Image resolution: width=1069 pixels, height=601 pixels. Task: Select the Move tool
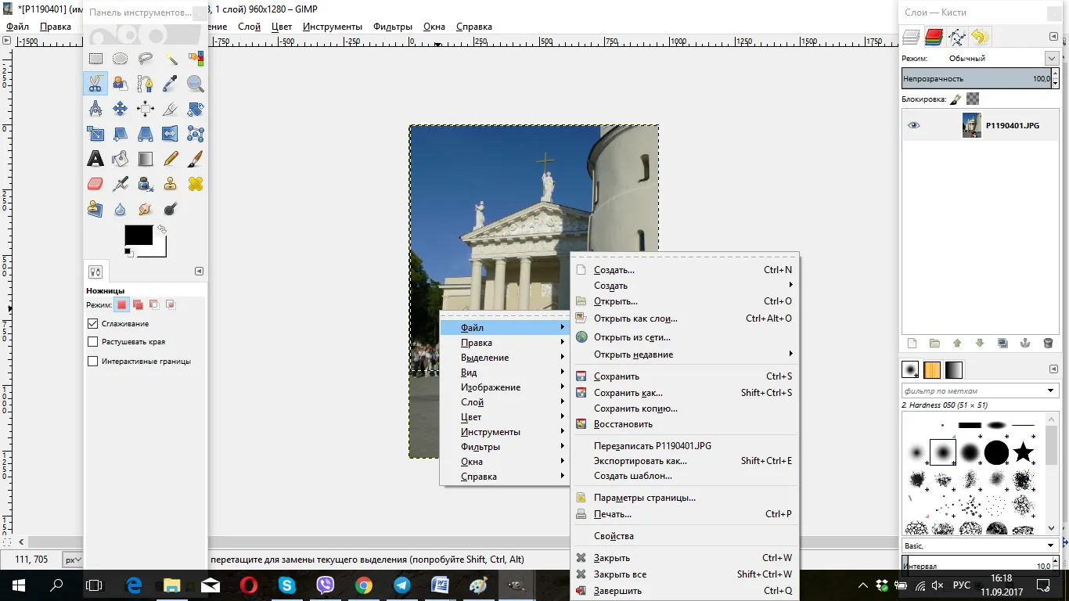tap(121, 108)
